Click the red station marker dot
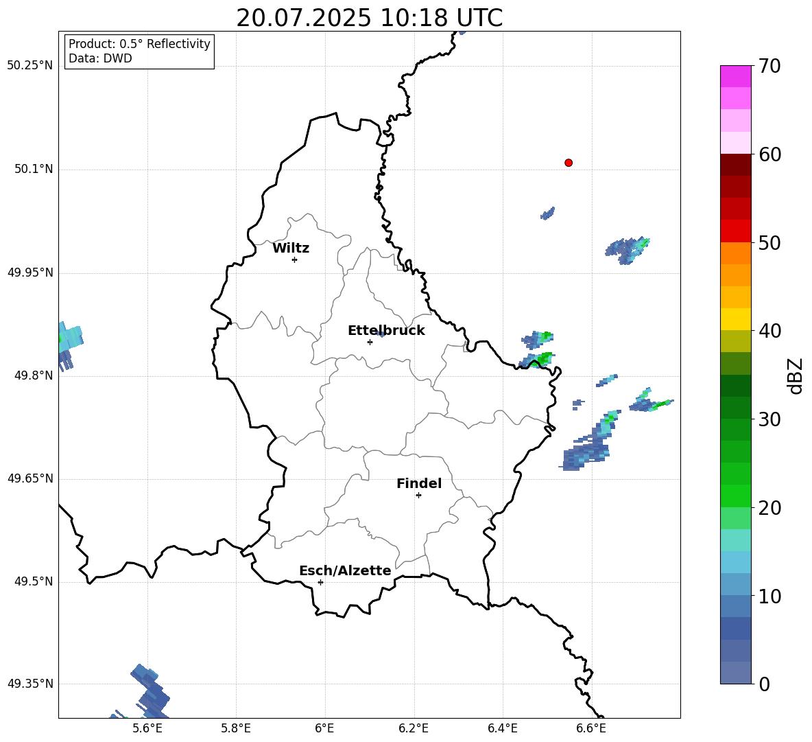Image resolution: width=812 pixels, height=742 pixels. (x=568, y=163)
